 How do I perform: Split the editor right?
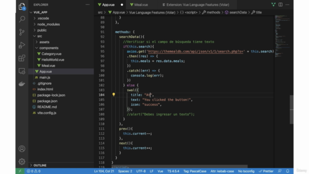(x=281, y=4)
